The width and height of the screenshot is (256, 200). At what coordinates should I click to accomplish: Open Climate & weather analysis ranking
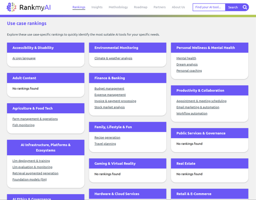(x=113, y=58)
